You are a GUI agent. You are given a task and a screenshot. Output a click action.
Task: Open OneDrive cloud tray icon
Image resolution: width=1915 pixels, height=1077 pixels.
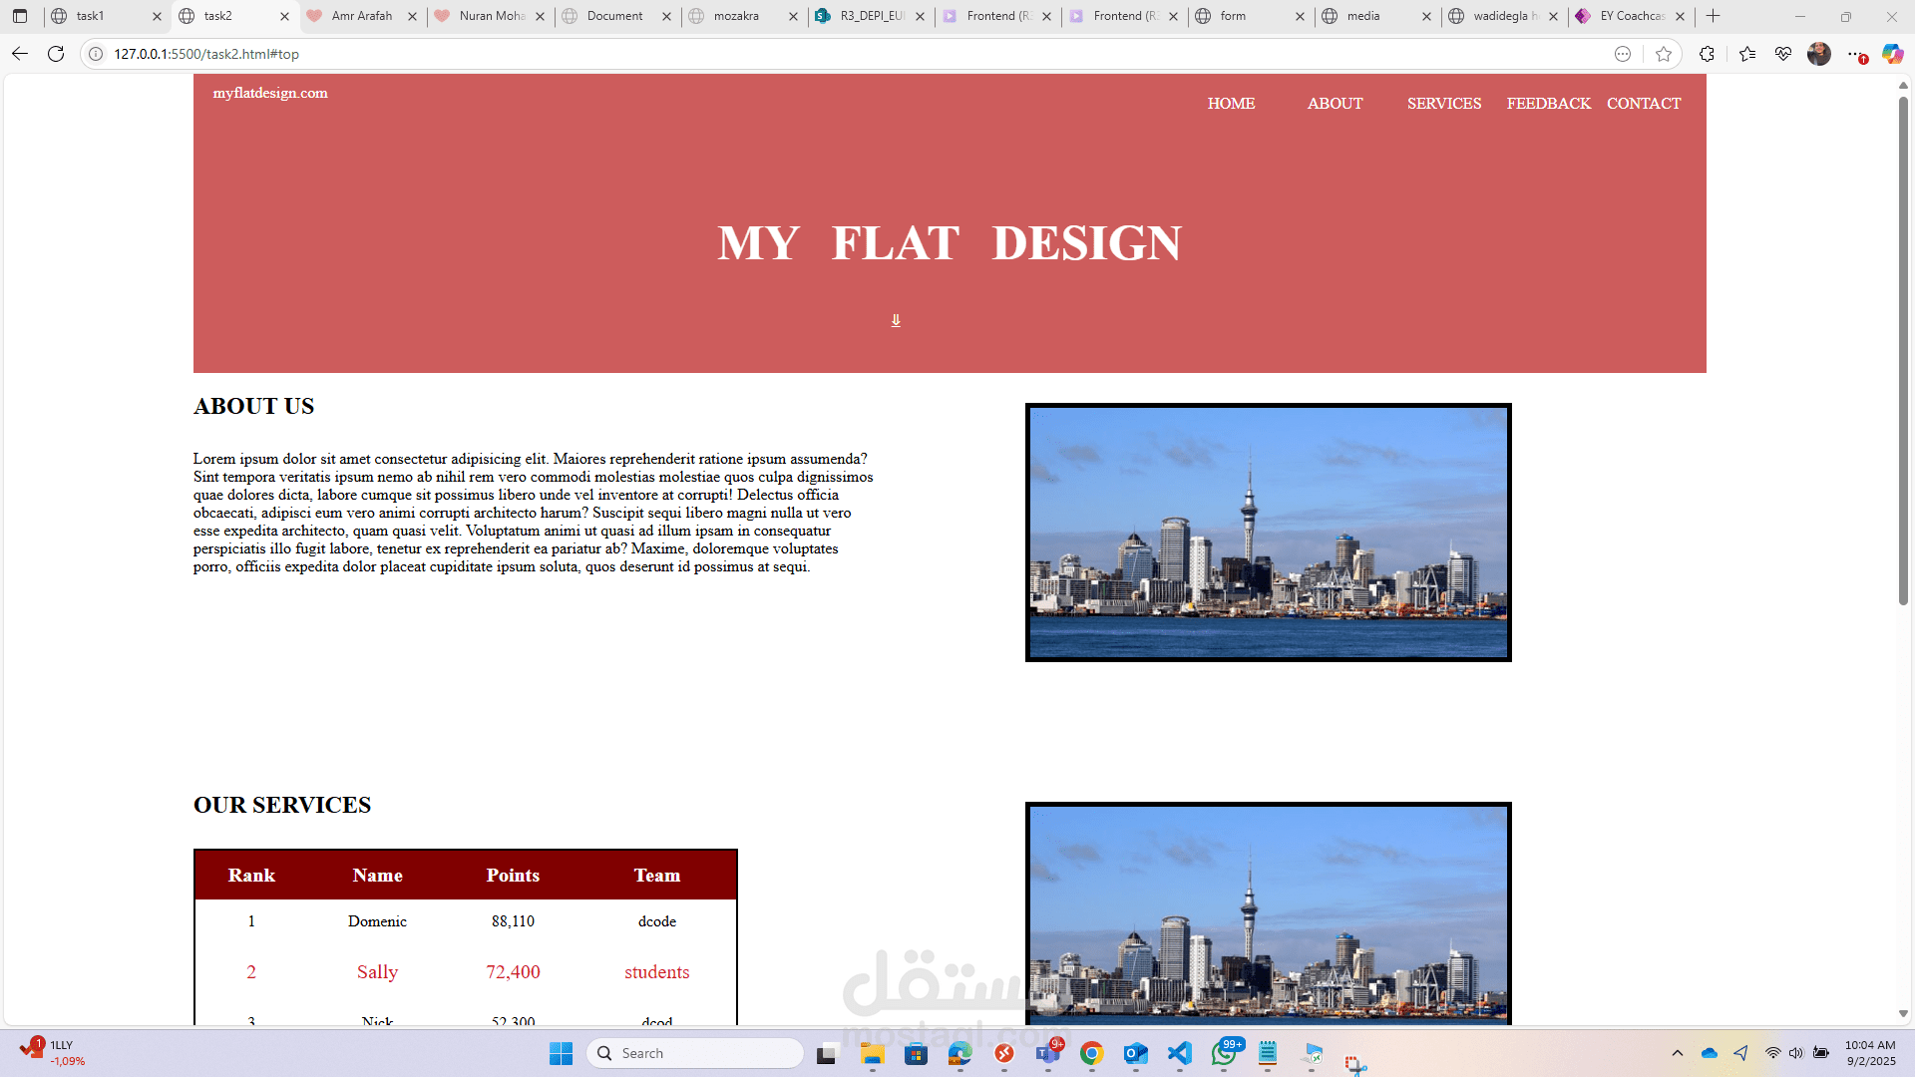[1710, 1053]
